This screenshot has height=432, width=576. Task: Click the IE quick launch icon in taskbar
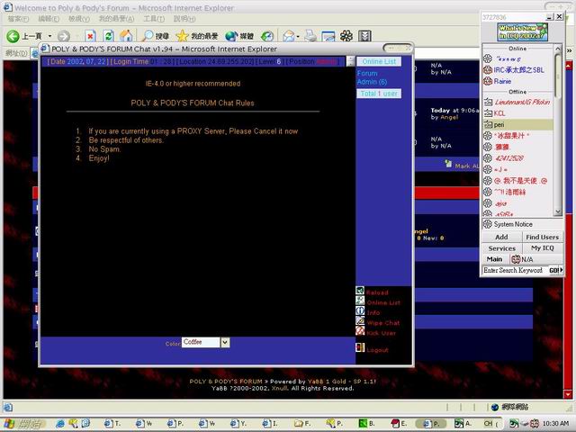coord(60,424)
